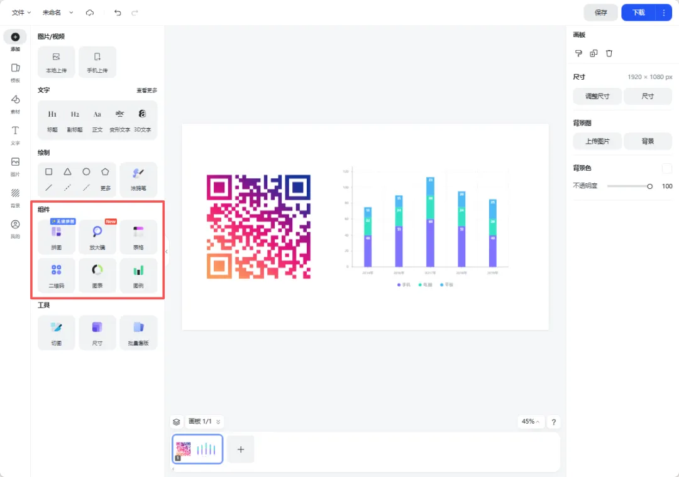Open the 背景色 color swatch
Screen dimensions: 679x477
(x=667, y=168)
